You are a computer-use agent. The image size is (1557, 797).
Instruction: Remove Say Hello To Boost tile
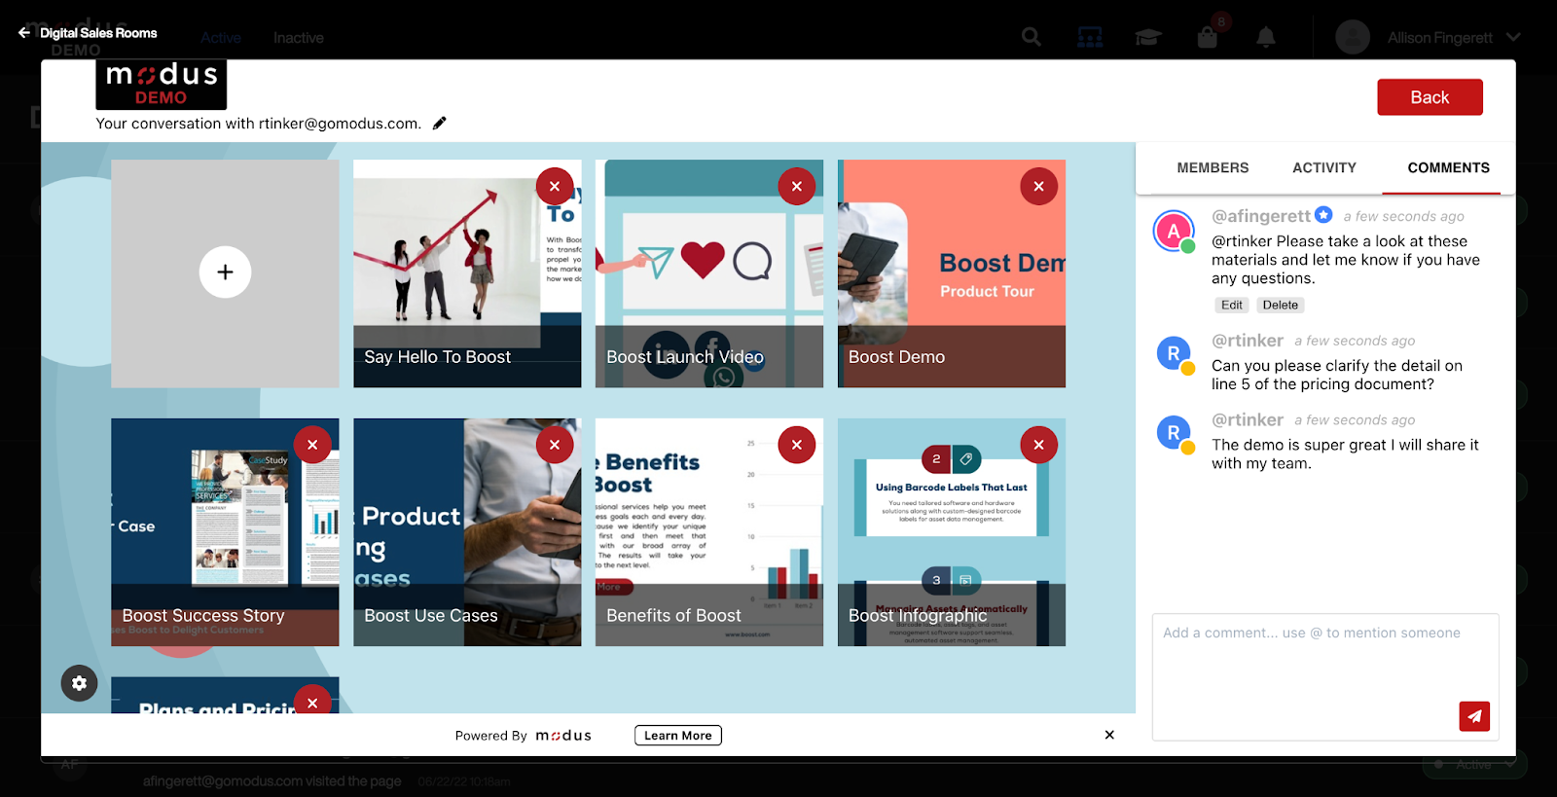tap(555, 186)
